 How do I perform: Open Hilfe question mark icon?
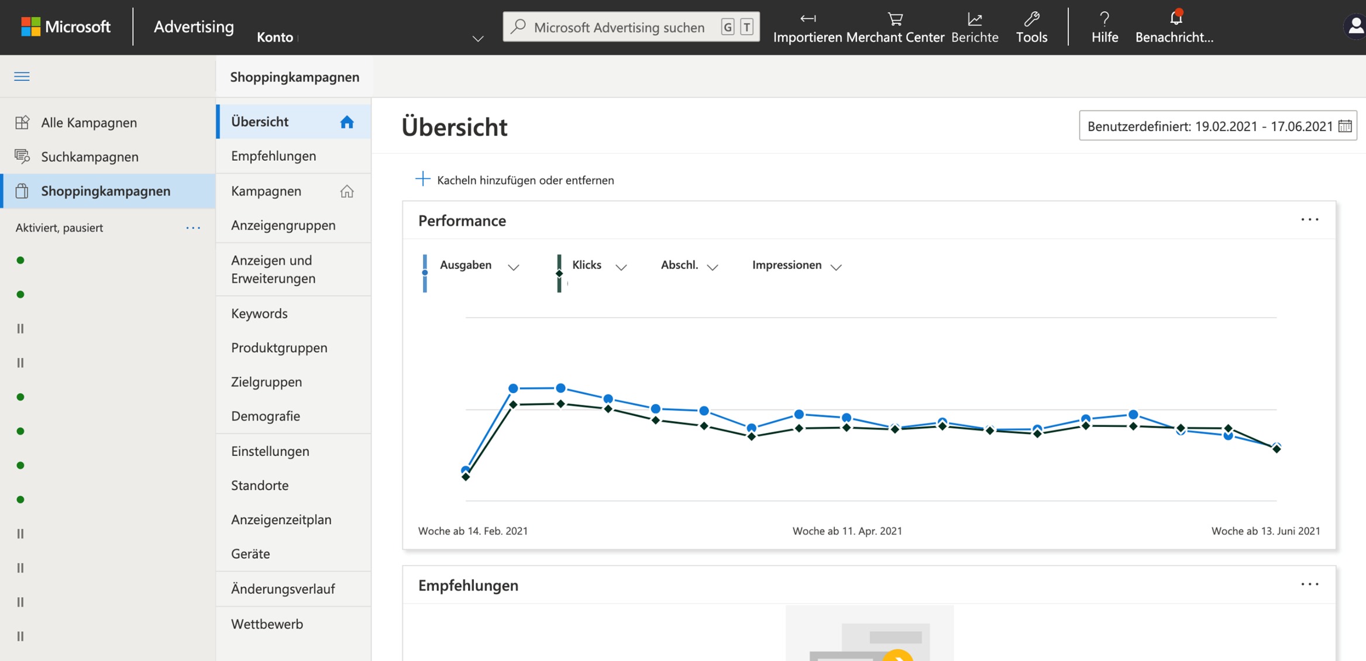(x=1105, y=19)
